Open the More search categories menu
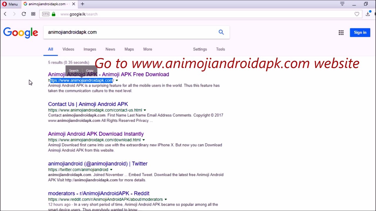The width and height of the screenshot is (376, 211). coord(148,49)
